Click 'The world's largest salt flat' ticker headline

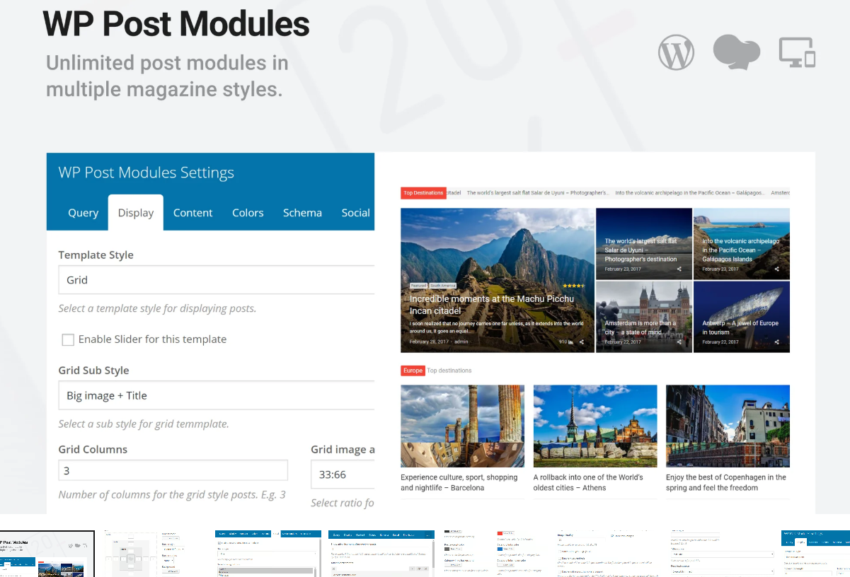538,193
